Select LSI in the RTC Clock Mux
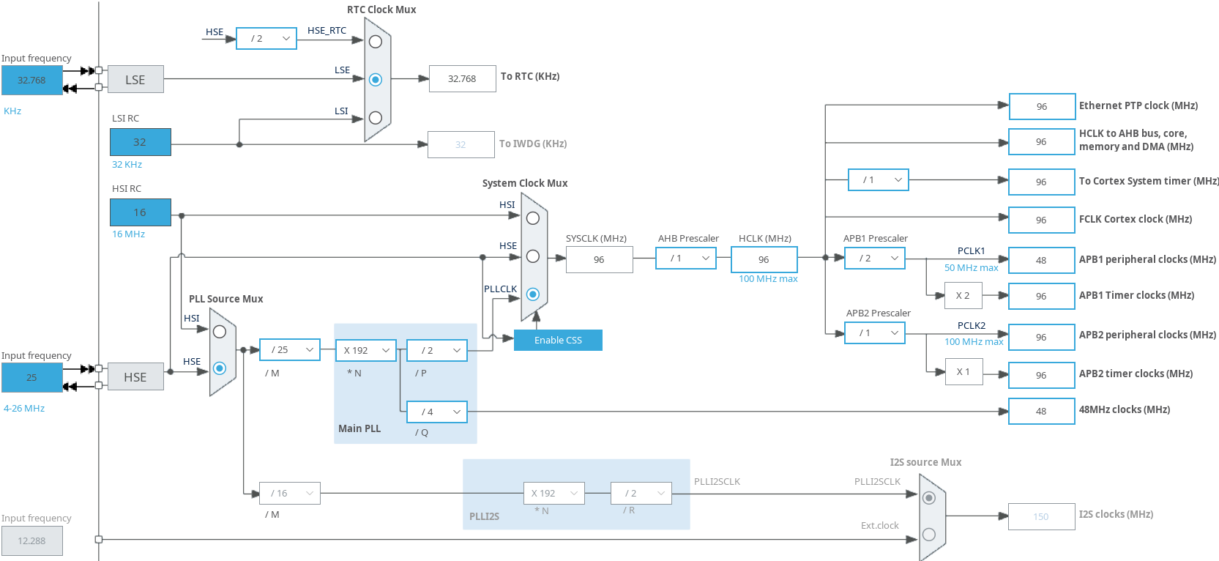 (x=376, y=117)
